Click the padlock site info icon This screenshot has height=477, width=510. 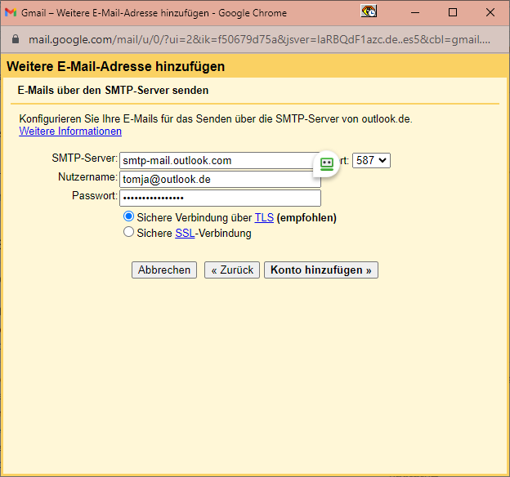point(16,39)
